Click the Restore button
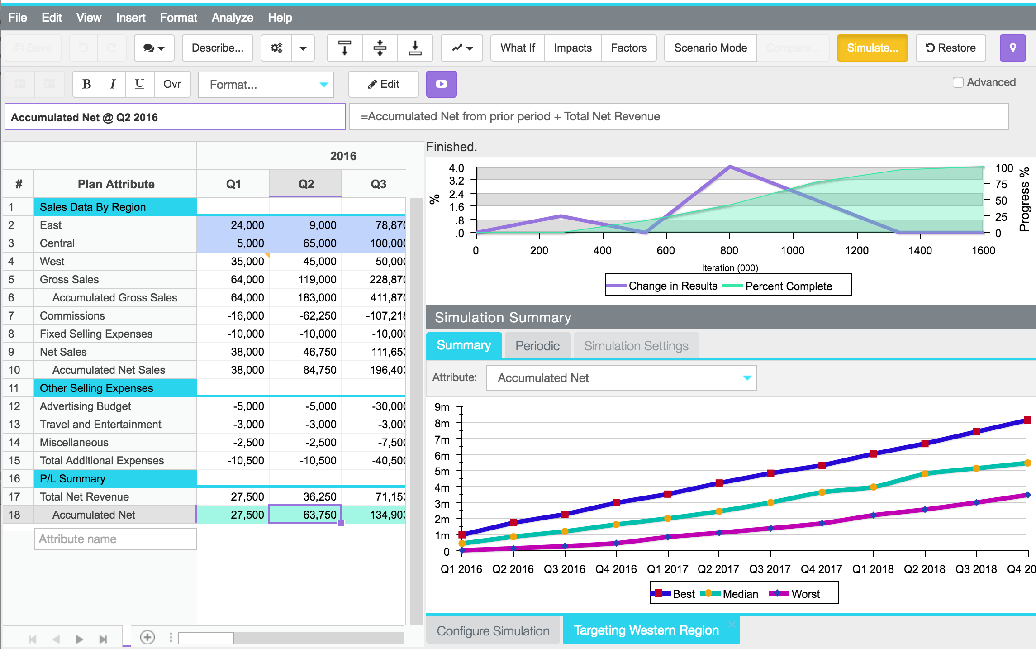 [950, 48]
